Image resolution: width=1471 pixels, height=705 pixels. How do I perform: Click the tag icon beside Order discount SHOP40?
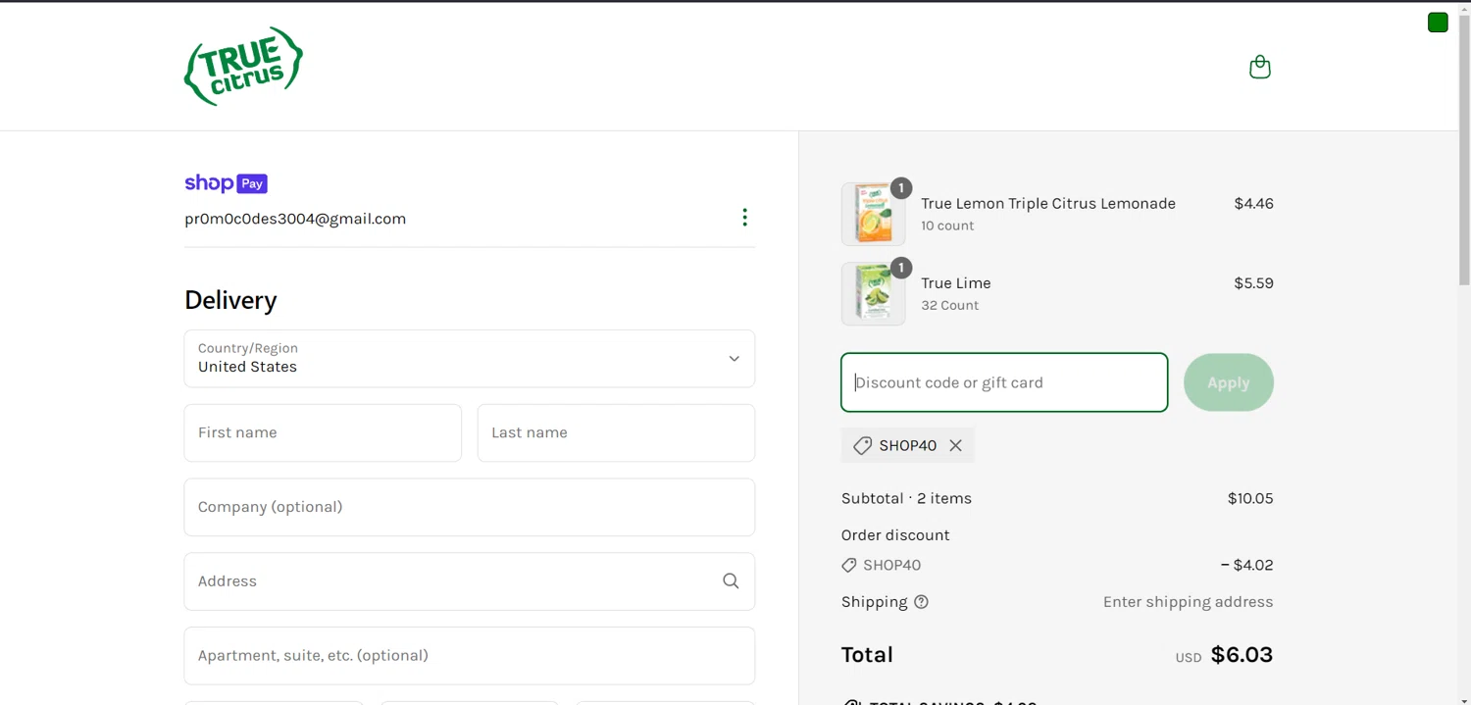849,566
